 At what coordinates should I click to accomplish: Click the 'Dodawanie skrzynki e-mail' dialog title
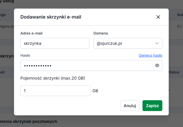(x=51, y=17)
